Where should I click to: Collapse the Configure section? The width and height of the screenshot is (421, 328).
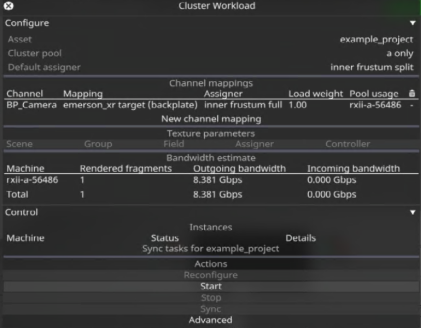point(413,23)
